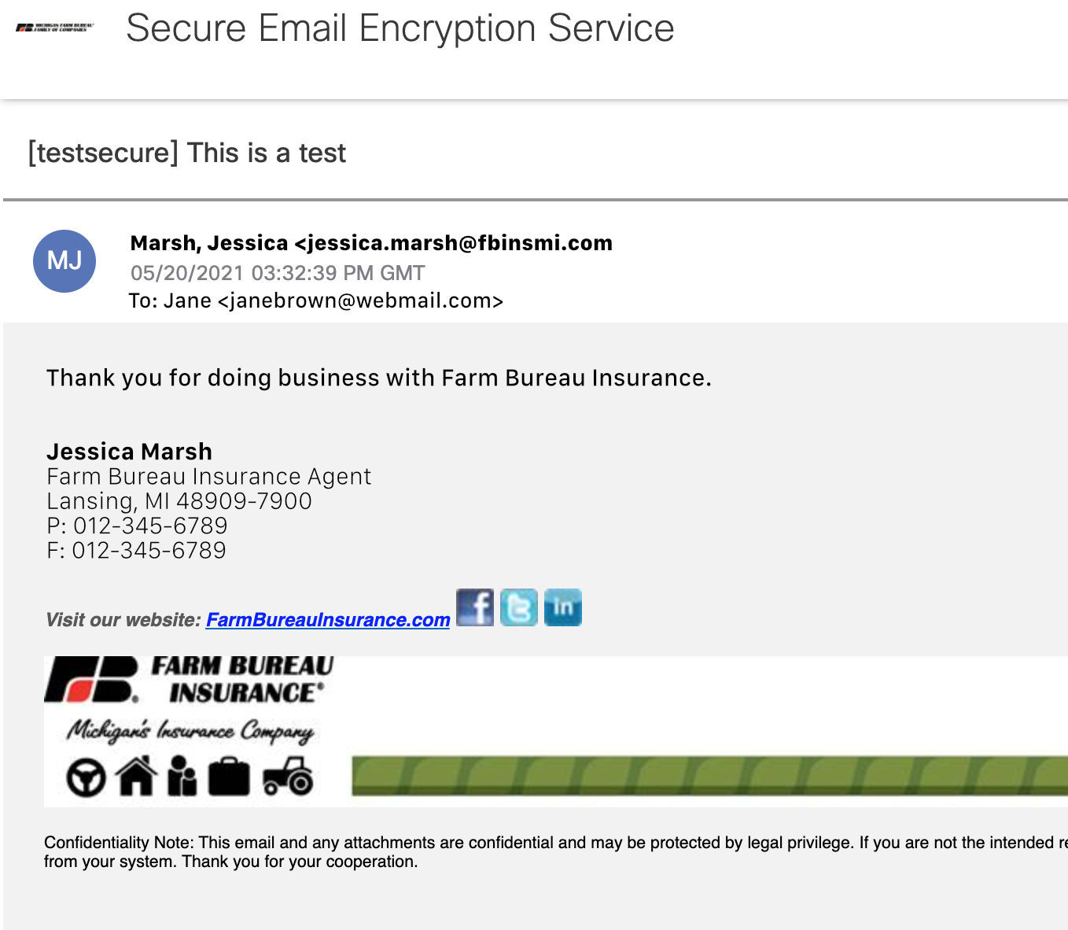Click the message timestamp 05/20/2021
The image size is (1068, 930).
pos(278,273)
